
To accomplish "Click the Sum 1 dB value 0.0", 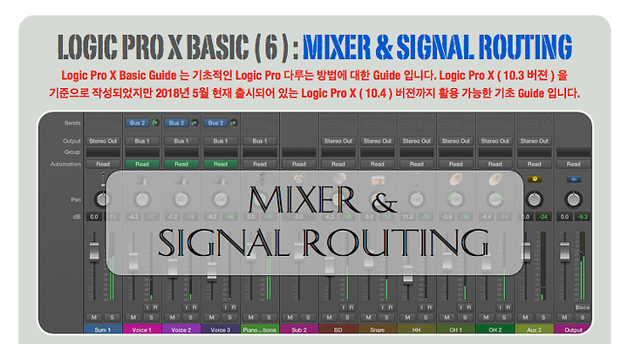I will 93,216.
